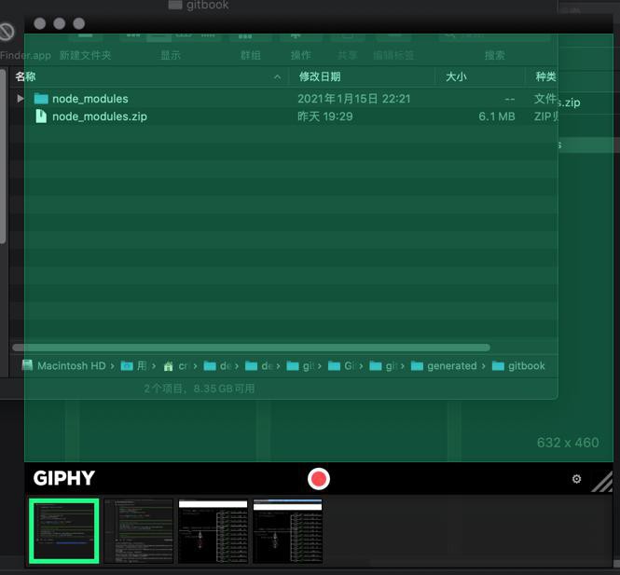Click the GIPHY logo
This screenshot has width=620, height=575.
click(64, 478)
